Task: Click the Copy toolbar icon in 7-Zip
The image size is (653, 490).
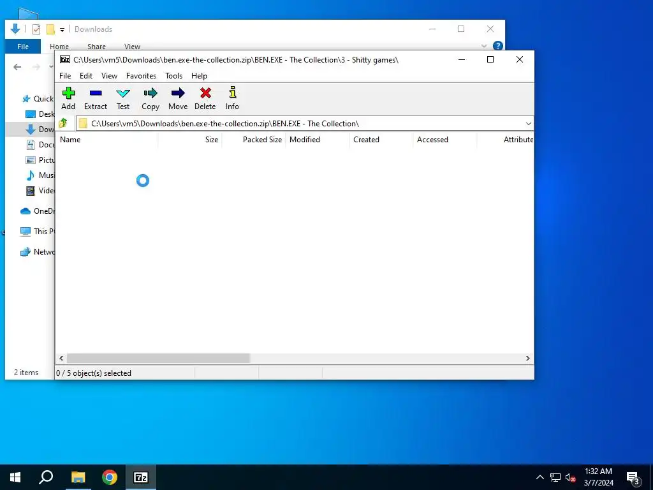Action: pos(150,99)
